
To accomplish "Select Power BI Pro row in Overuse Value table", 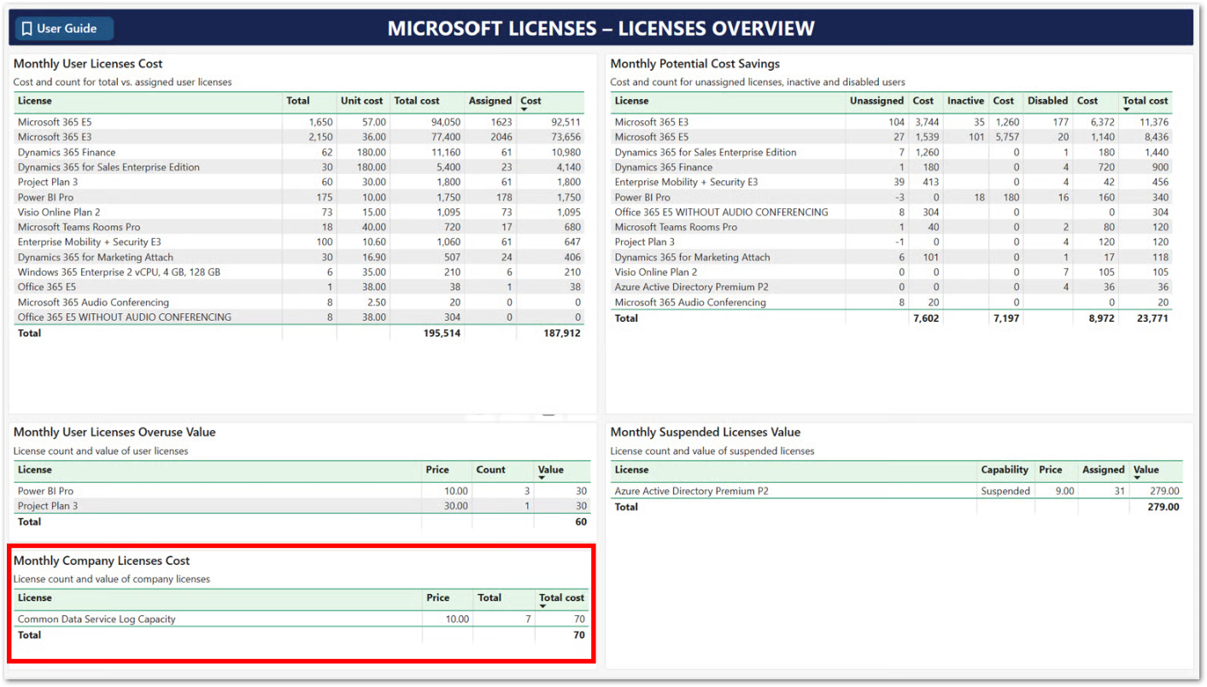I will tap(45, 491).
